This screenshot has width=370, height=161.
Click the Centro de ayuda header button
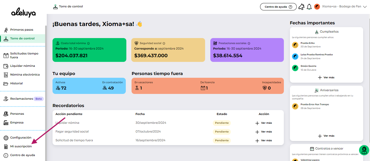pyautogui.click(x=278, y=7)
